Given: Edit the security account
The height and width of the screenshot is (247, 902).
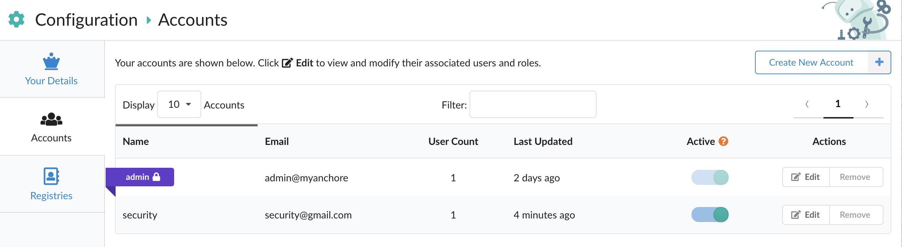Looking at the screenshot, I should (806, 215).
